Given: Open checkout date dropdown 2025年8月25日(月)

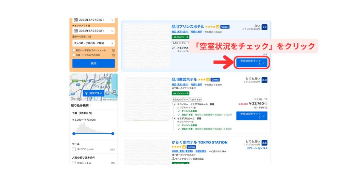Looking at the screenshot, I should click(93, 31).
